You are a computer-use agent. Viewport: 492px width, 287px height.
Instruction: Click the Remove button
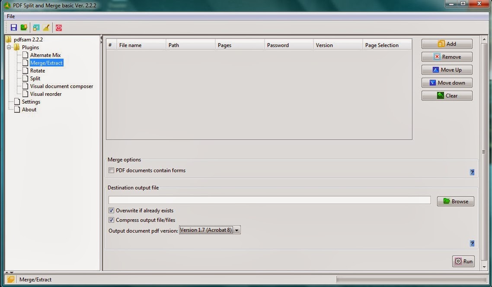(x=447, y=57)
